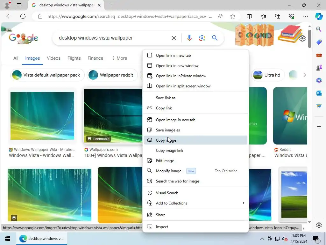
Task: Select Open link in InPrivate window
Action: tap(196, 76)
